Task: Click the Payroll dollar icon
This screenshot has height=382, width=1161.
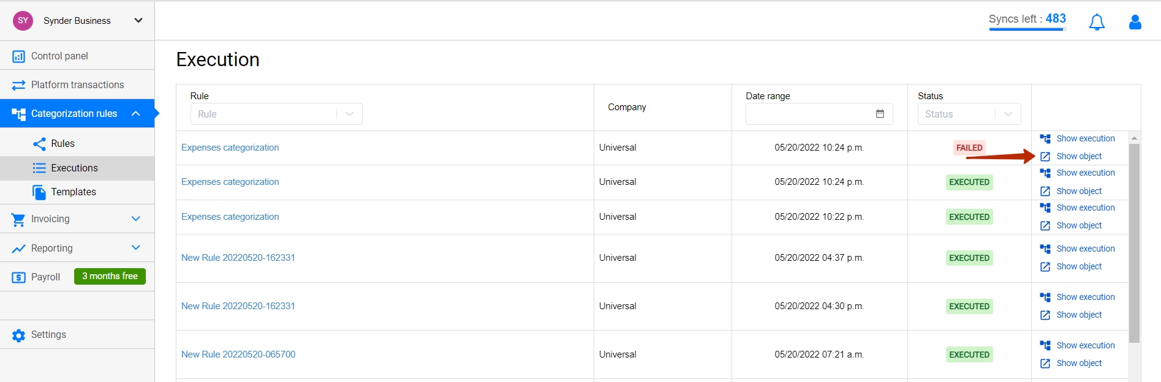Action: 18,278
